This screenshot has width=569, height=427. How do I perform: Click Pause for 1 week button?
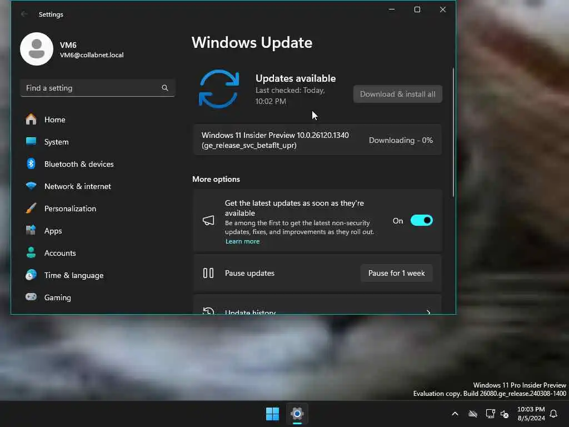click(x=396, y=273)
